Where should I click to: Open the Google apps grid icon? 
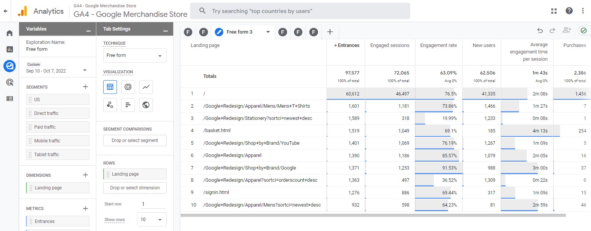point(554,11)
